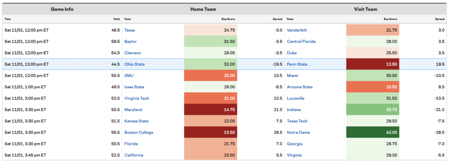Click Maryland's 14.75 expected score cell
The image size is (454, 161).
(x=210, y=110)
